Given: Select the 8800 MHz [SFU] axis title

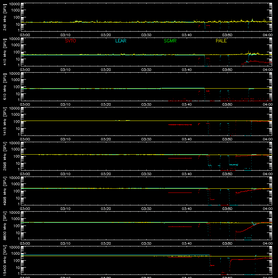Looking at the screenshot, I should click(5, 226).
